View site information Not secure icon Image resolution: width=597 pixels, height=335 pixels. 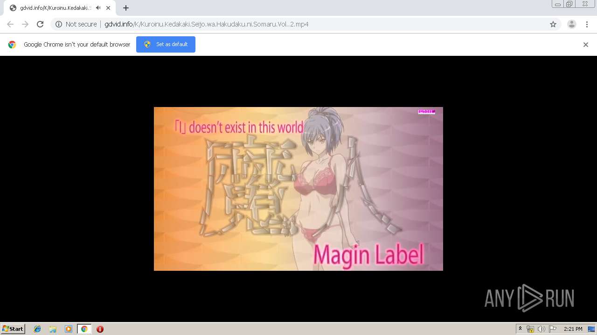[59, 24]
